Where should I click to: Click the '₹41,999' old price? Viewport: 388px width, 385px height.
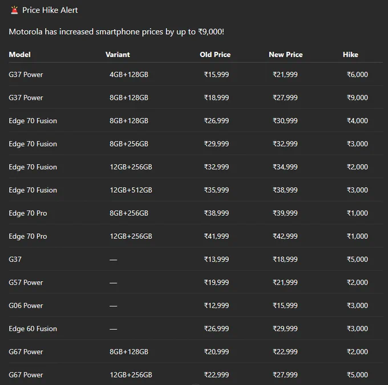tap(216, 236)
